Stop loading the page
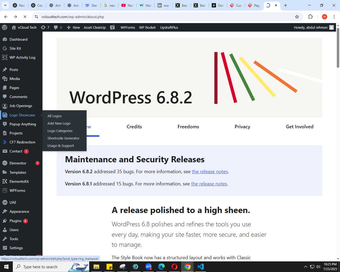The image size is (340, 272). (25, 17)
